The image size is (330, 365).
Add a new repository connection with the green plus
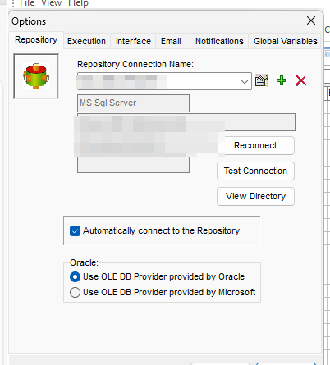pos(282,80)
